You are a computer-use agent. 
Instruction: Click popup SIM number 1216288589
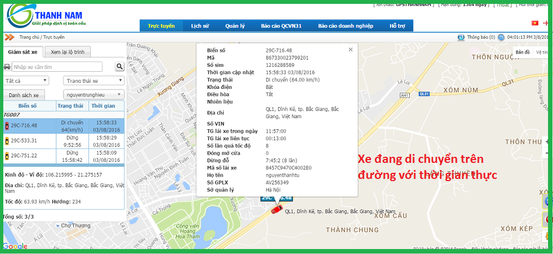[280, 65]
